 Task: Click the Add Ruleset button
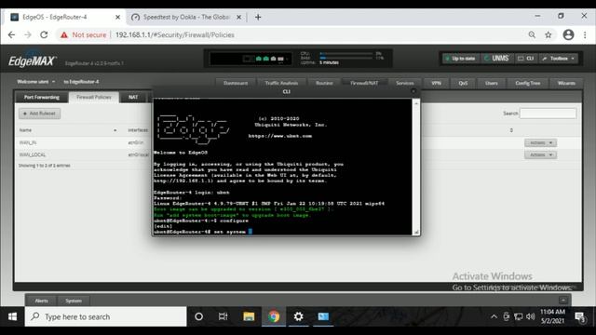coord(39,114)
